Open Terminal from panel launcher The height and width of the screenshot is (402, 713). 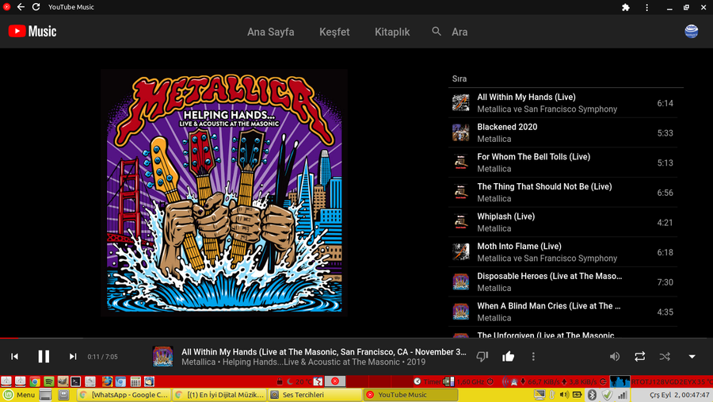click(76, 381)
